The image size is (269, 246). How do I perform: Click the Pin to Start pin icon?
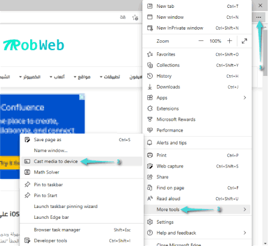pos(27,195)
